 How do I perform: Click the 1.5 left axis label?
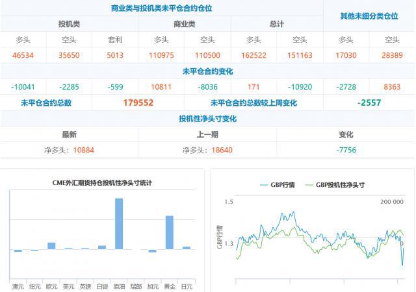pyautogui.click(x=229, y=202)
